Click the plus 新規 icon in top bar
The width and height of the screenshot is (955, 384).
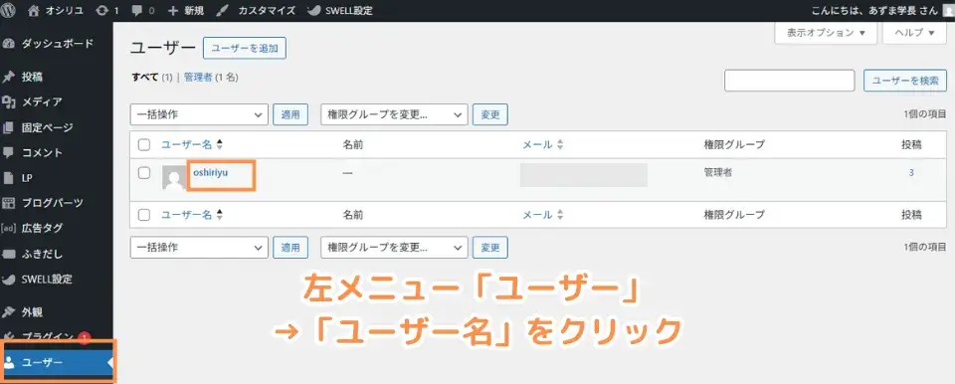tap(173, 10)
